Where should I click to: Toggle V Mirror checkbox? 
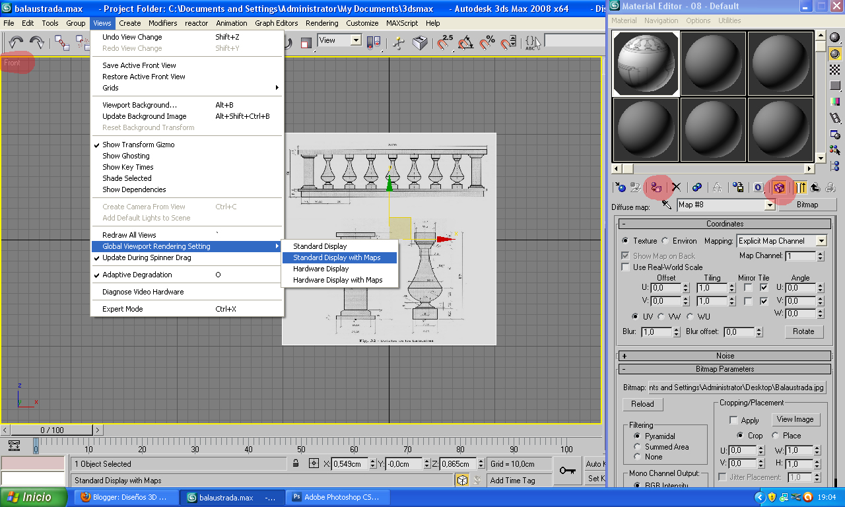point(748,301)
